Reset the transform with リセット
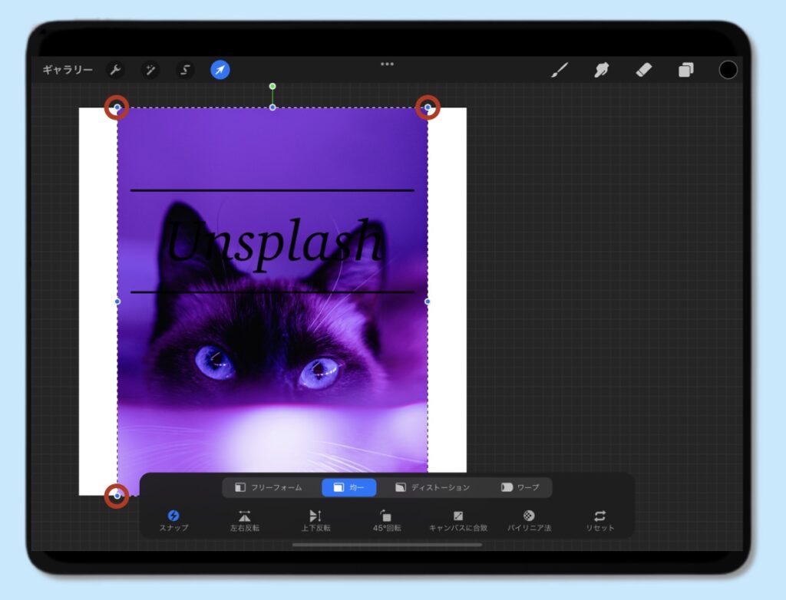This screenshot has width=786, height=600. [600, 520]
